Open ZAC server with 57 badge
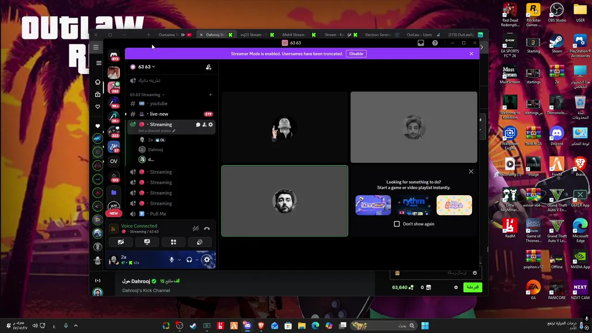This screenshot has height=333, width=592. click(x=114, y=147)
